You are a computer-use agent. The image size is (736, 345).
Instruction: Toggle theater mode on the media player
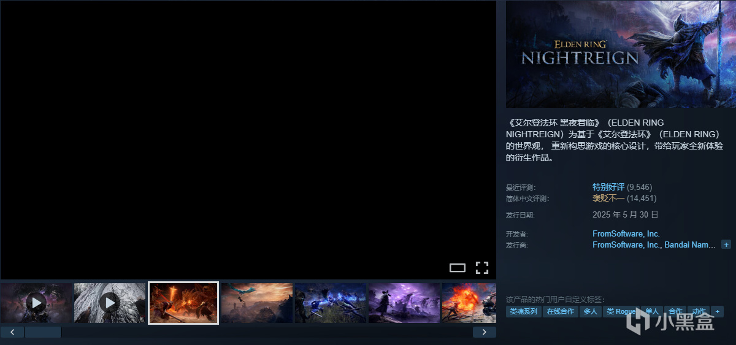coord(458,267)
